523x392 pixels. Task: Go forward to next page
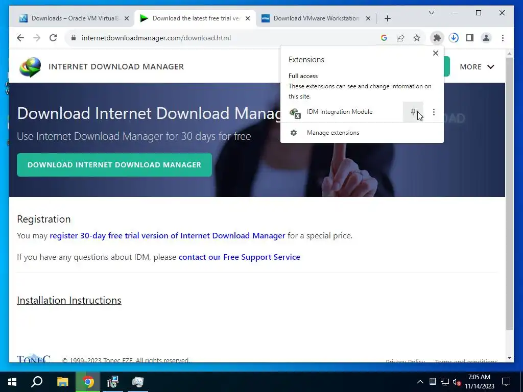click(x=37, y=38)
